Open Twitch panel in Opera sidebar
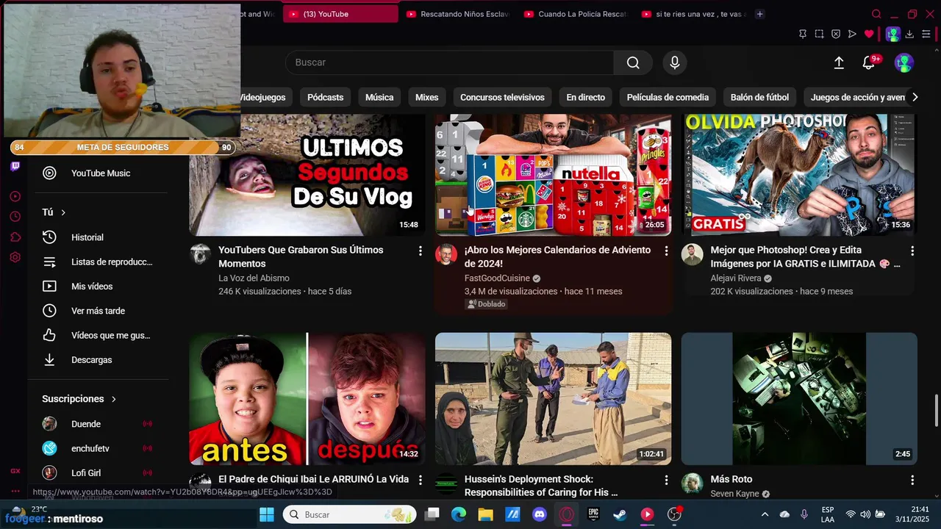 click(15, 167)
